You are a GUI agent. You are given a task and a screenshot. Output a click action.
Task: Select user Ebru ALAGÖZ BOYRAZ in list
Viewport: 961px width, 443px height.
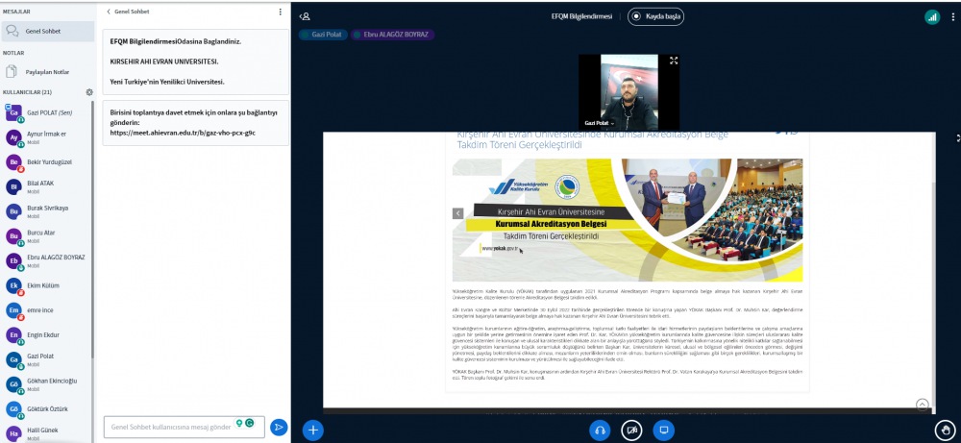coord(48,261)
